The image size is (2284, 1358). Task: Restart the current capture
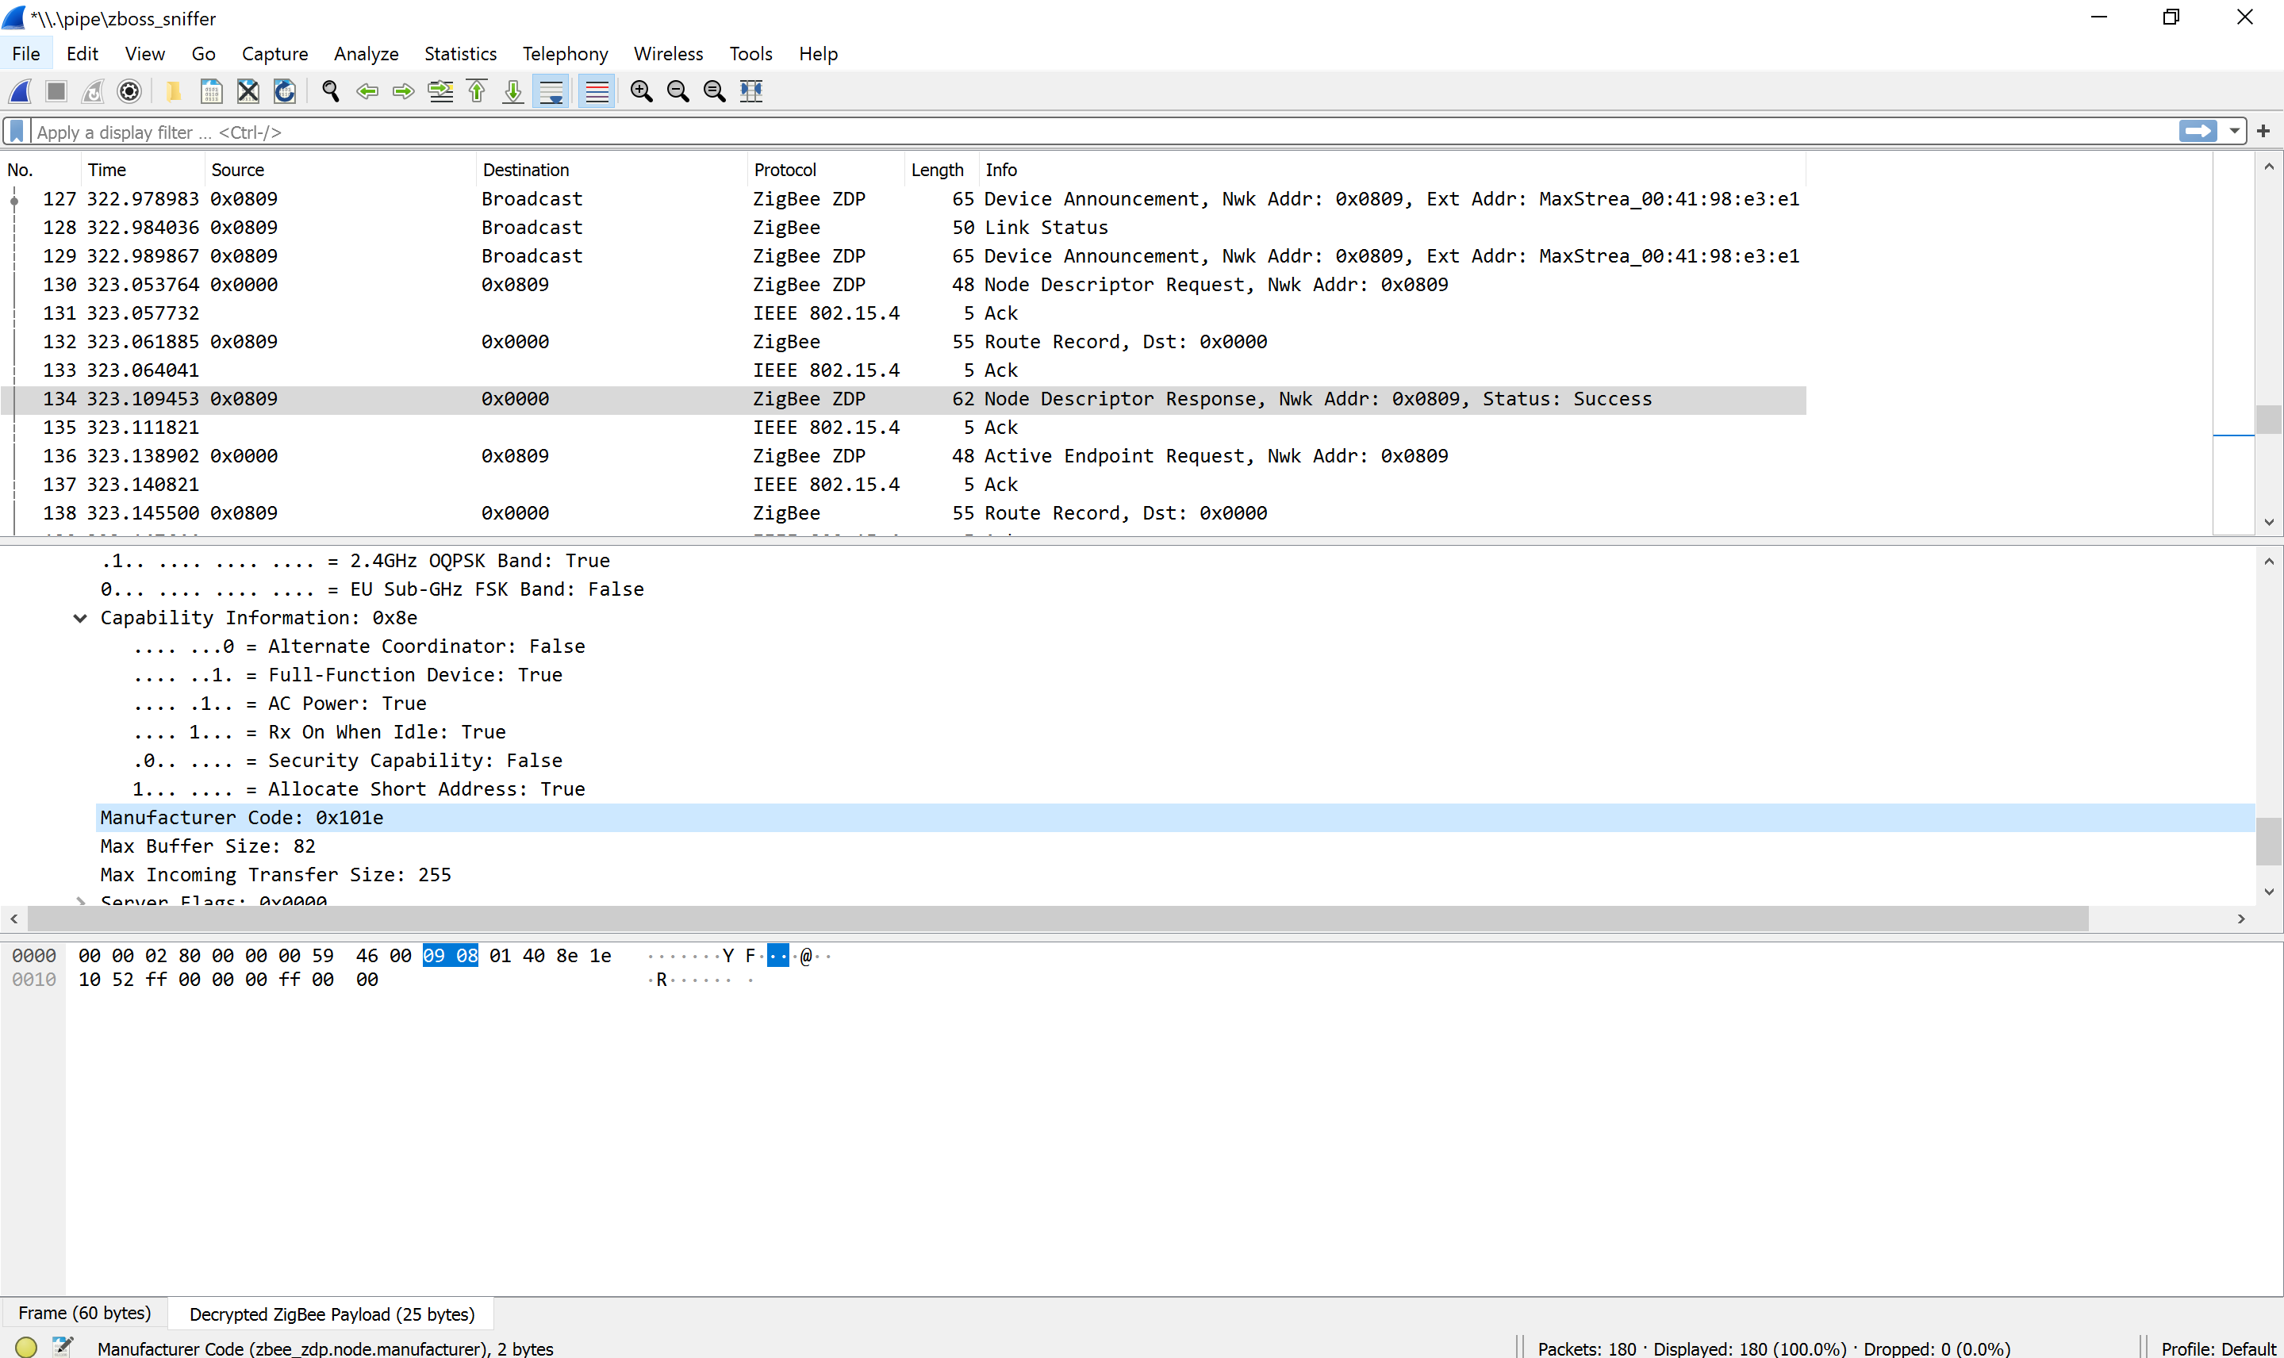[92, 90]
